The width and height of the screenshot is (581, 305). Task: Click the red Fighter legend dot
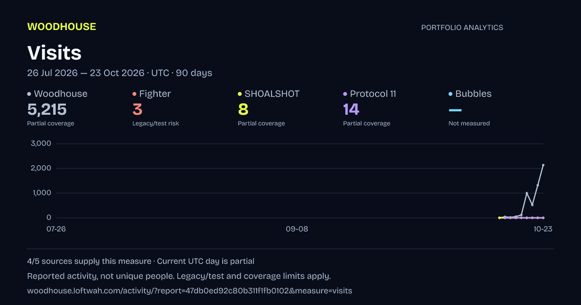(x=135, y=94)
